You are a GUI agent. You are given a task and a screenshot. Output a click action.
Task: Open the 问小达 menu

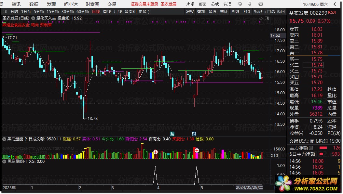(71, 4)
